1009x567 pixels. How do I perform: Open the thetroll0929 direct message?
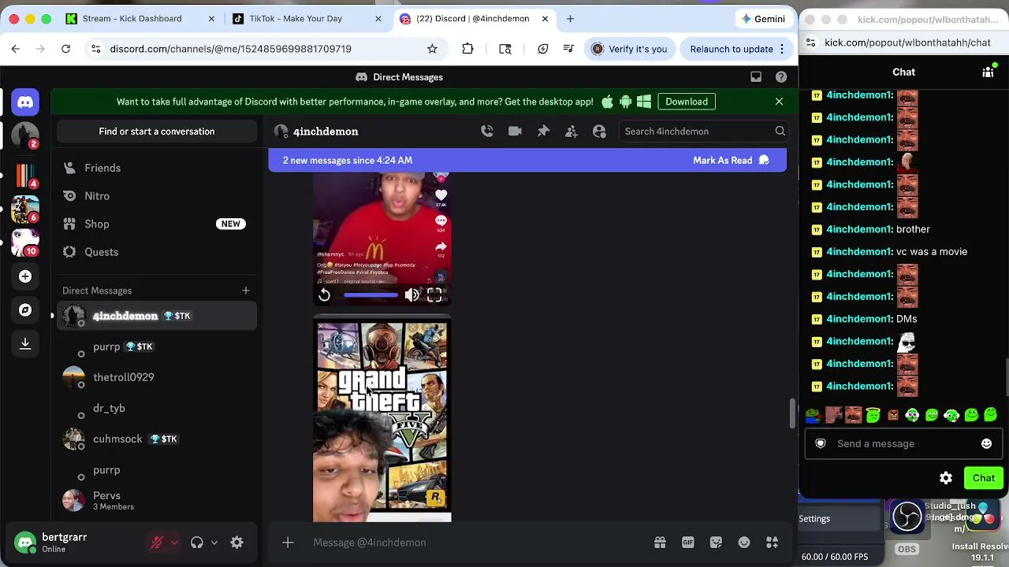157,377
